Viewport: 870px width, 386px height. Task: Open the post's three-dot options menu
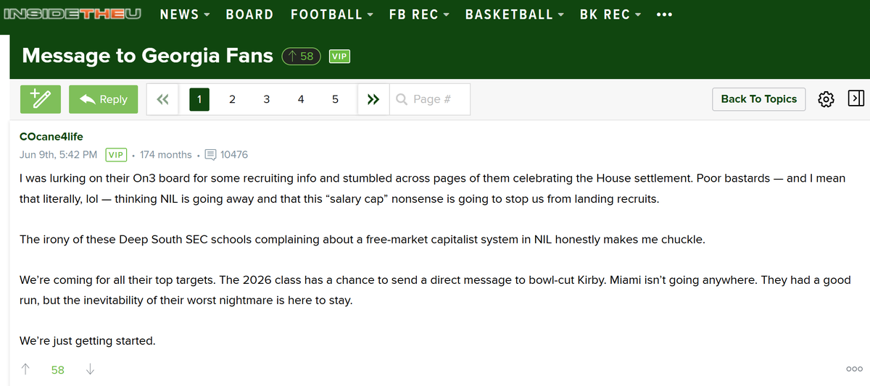(854, 369)
